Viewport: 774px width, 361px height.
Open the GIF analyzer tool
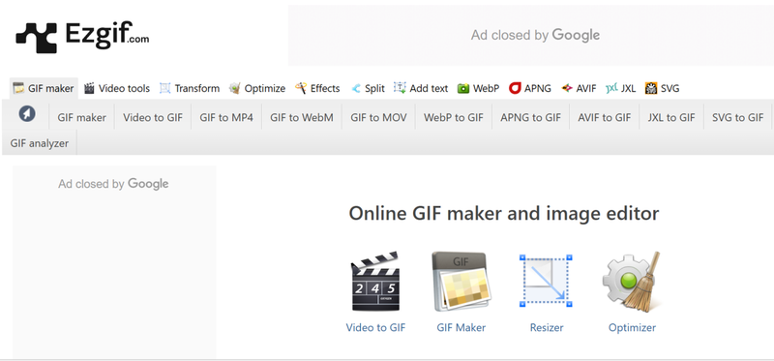click(40, 143)
